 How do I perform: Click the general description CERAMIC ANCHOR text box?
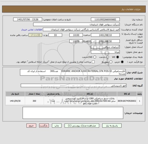click(73, 72)
